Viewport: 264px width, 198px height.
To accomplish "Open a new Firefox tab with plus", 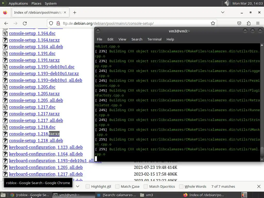I will pyautogui.click(x=75, y=12).
